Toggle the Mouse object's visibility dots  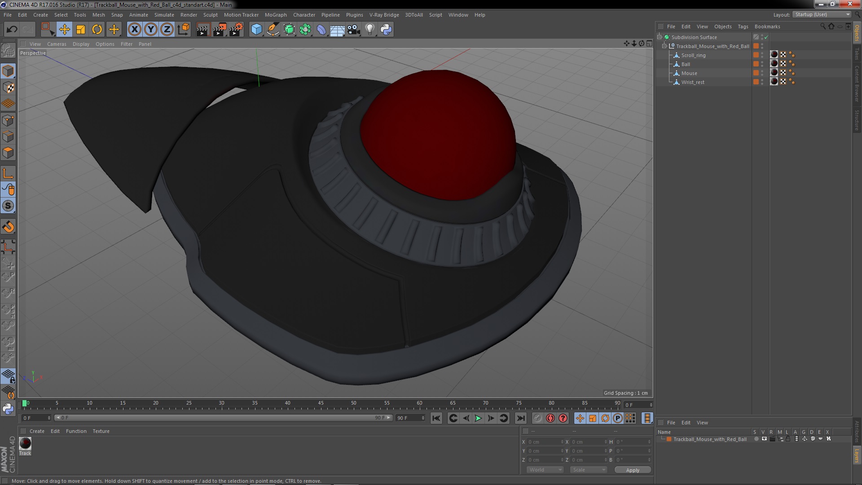pyautogui.click(x=762, y=73)
